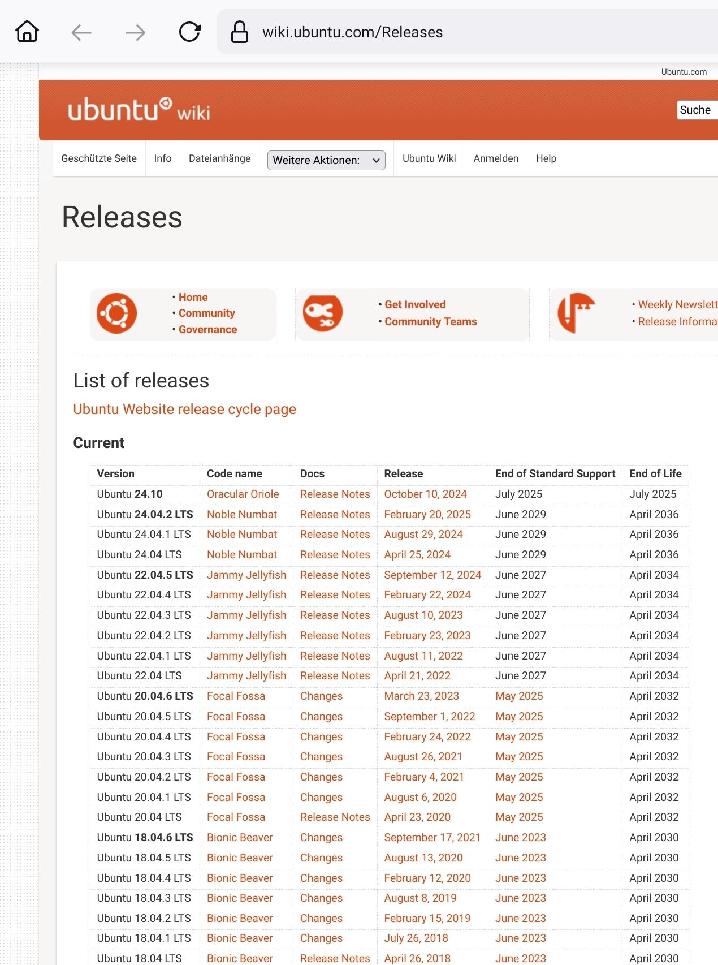Open the Community link
This screenshot has height=965, width=718.
(x=207, y=313)
